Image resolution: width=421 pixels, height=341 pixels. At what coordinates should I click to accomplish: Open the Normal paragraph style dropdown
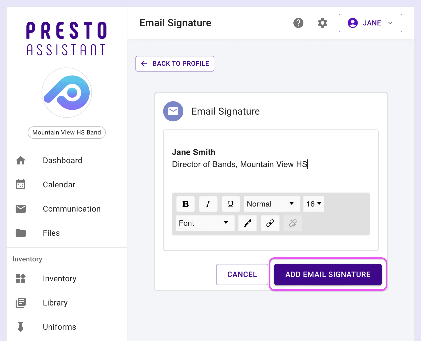(271, 204)
